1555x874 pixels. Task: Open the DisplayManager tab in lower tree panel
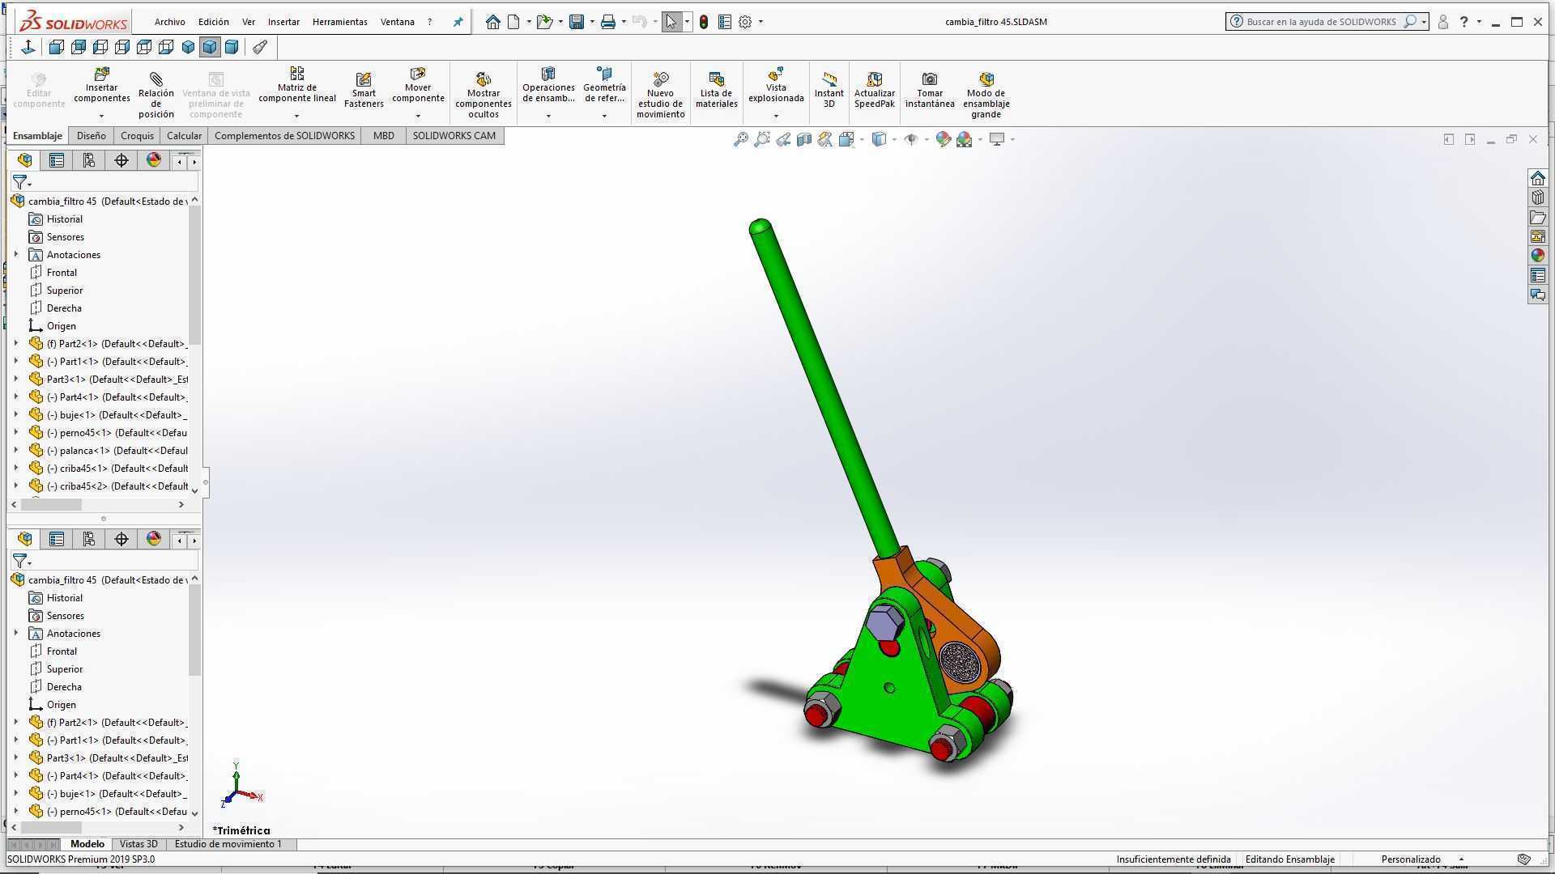[154, 539]
